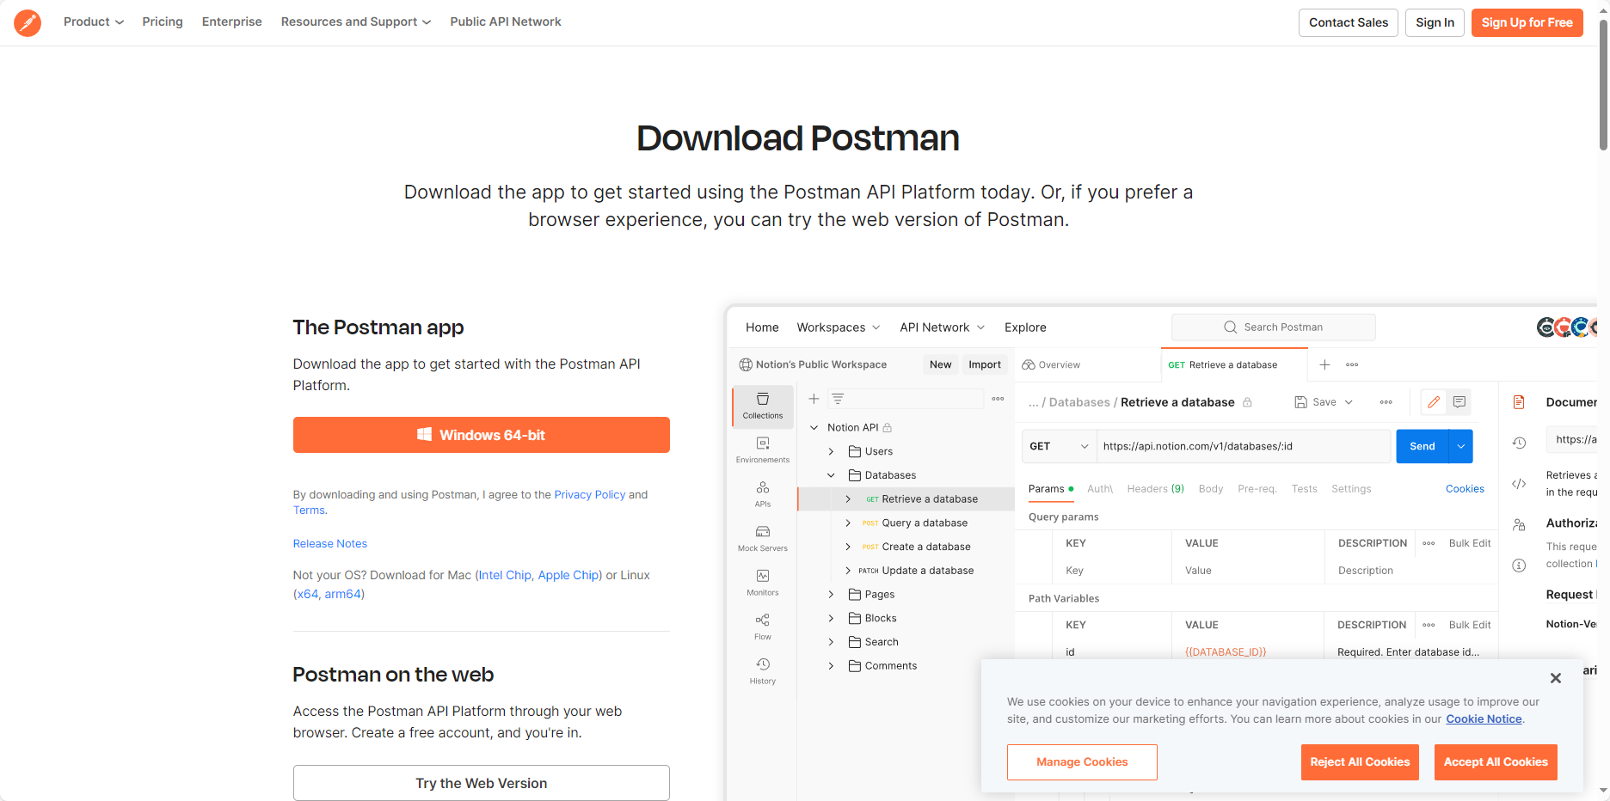Select Retrieve a database request
Screen dimensions: 1610x801
click(929, 499)
